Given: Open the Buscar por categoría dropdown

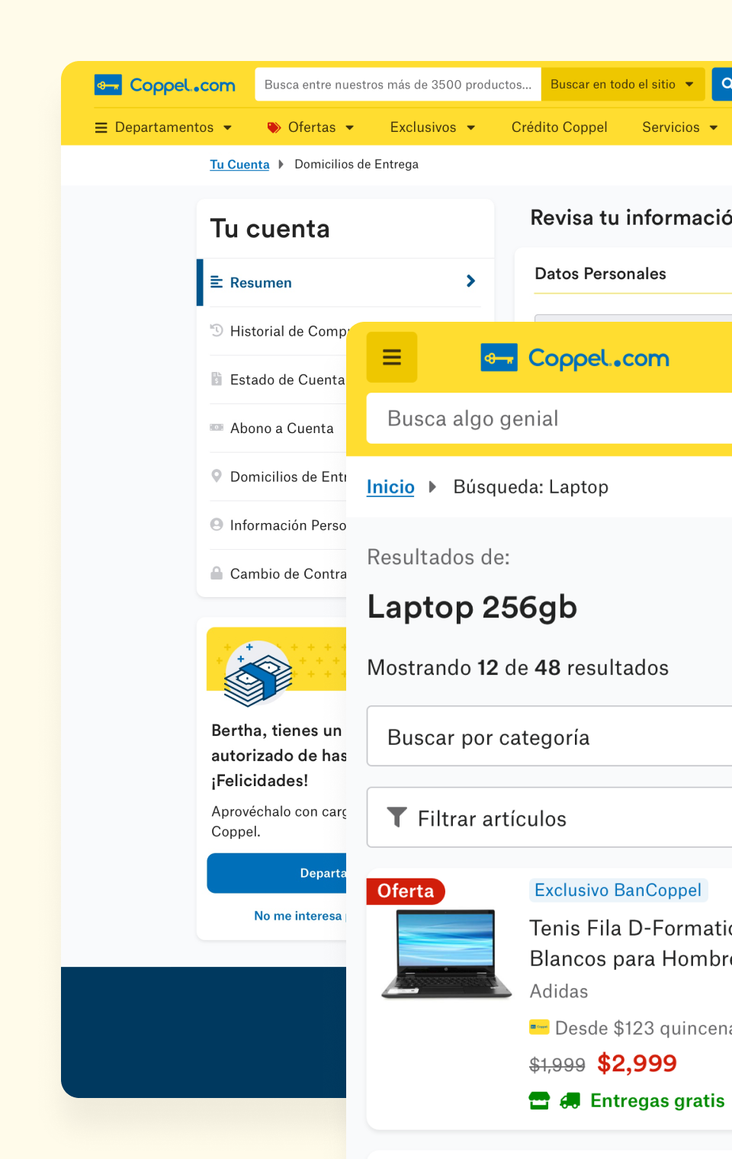Looking at the screenshot, I should coord(549,737).
